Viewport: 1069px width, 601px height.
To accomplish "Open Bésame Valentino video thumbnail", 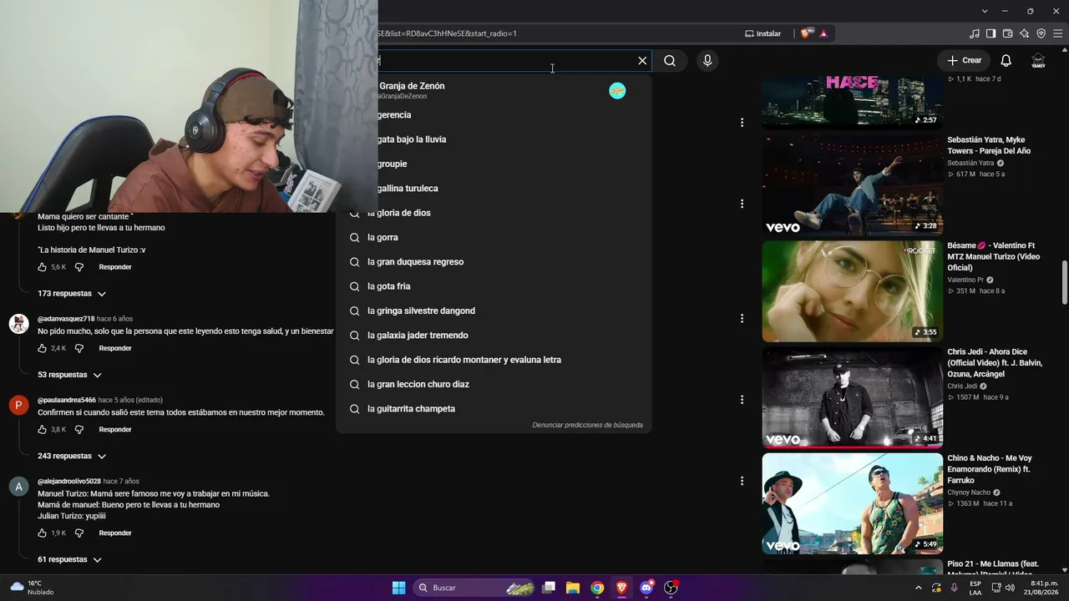I will (x=853, y=291).
